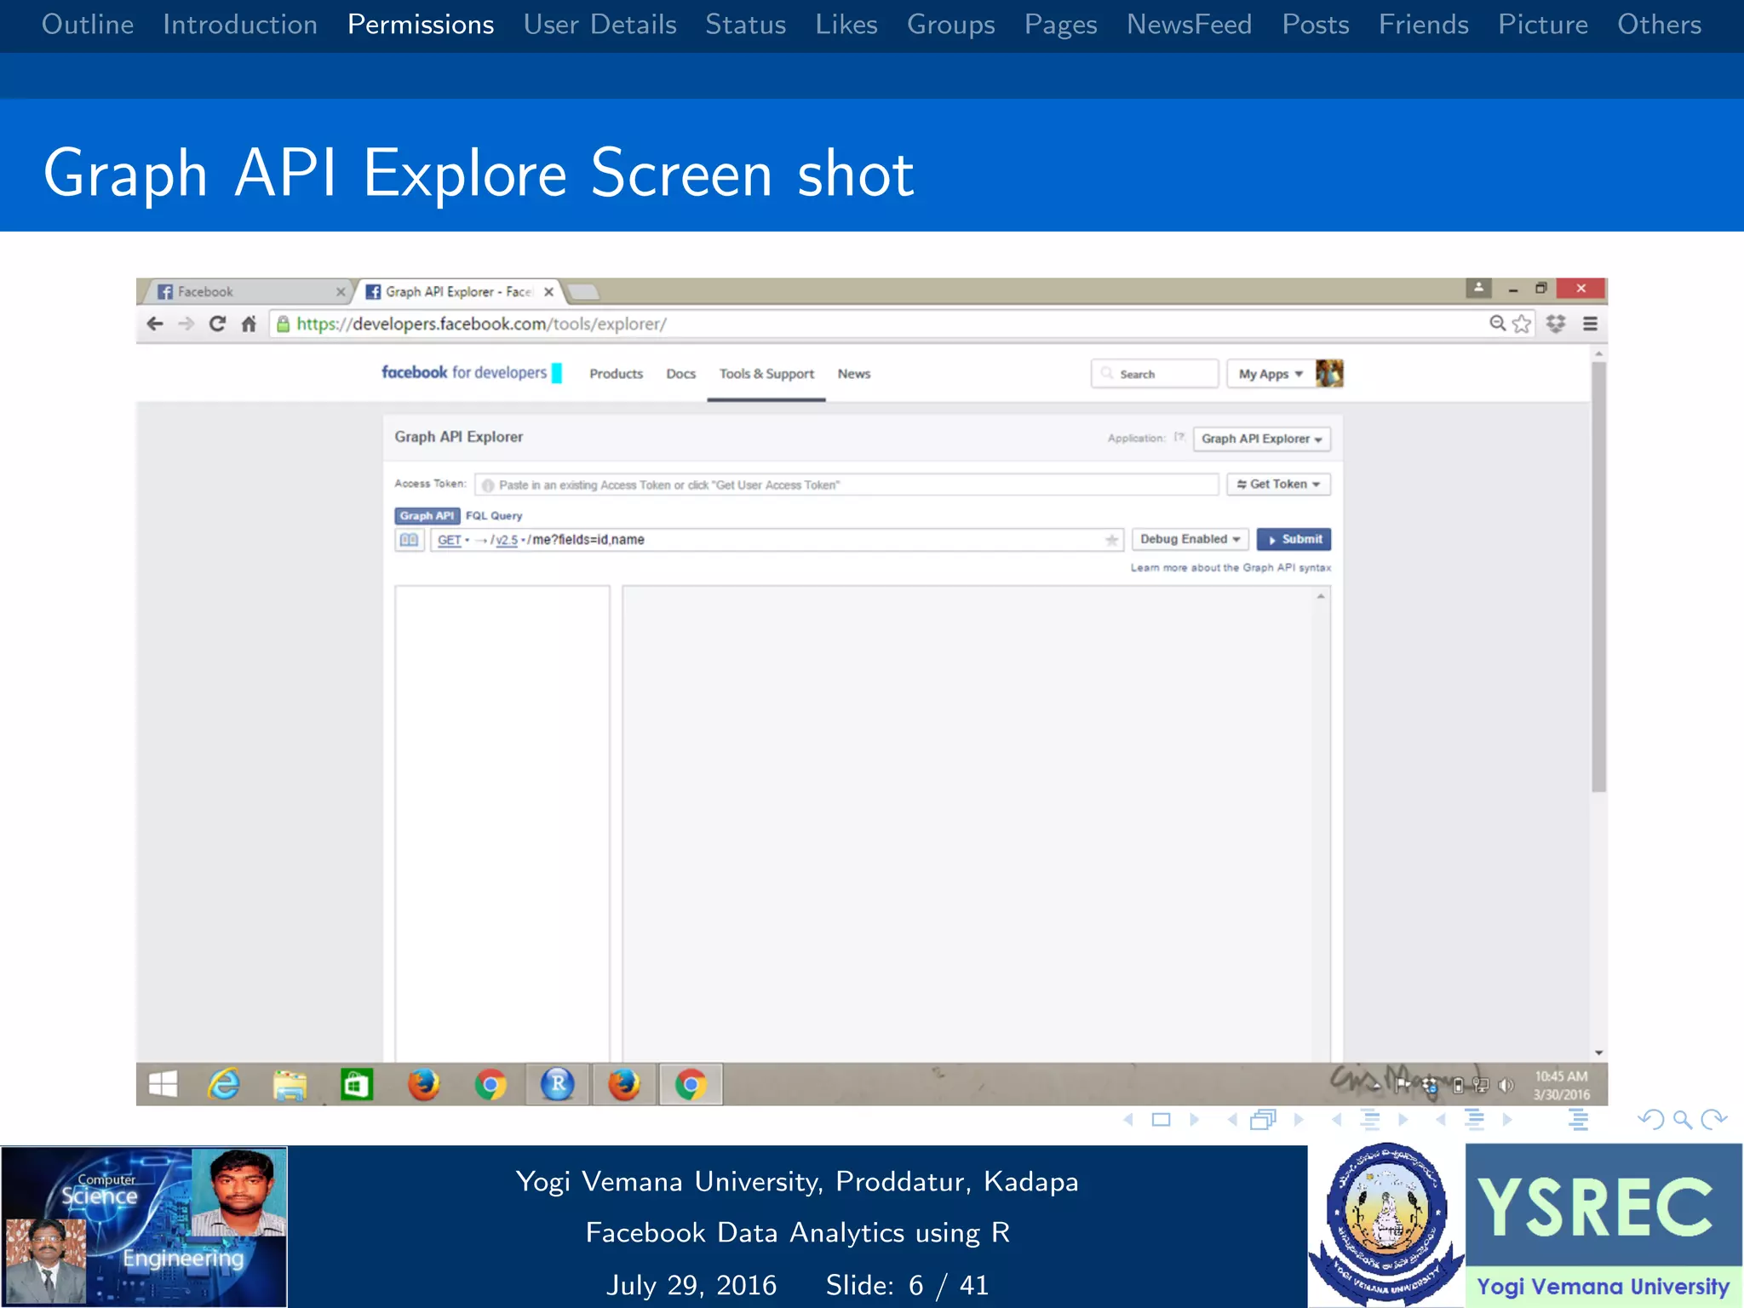Viewport: 1744px width, 1308px height.
Task: Go to the NewsFeed section
Action: 1190,25
